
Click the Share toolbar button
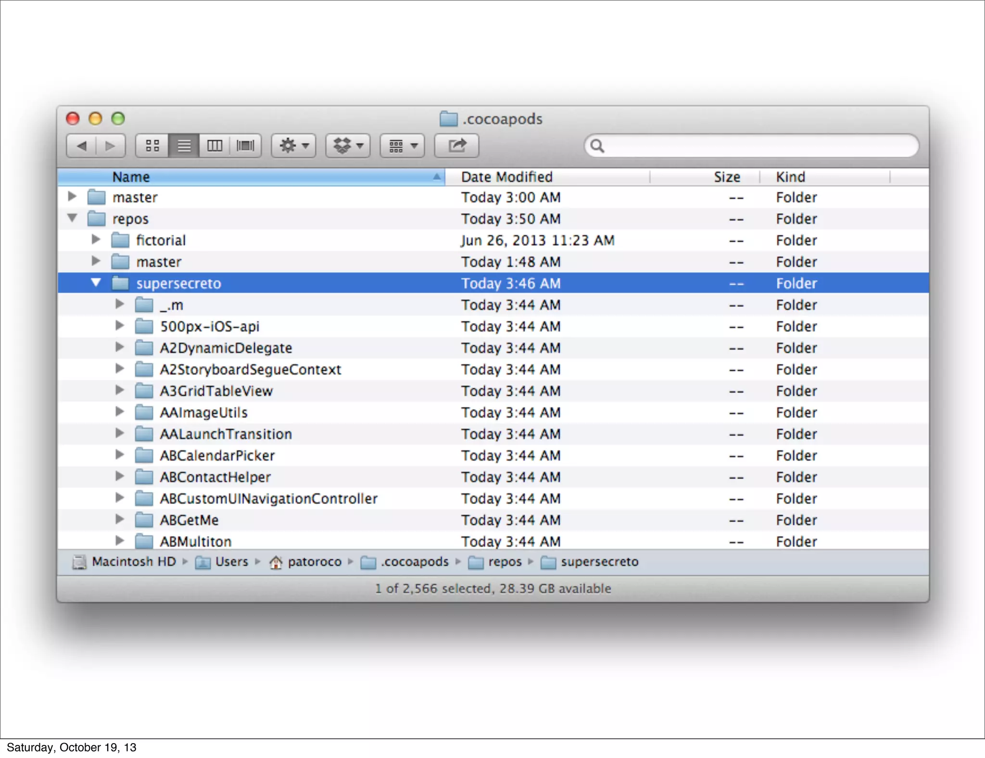[457, 146]
